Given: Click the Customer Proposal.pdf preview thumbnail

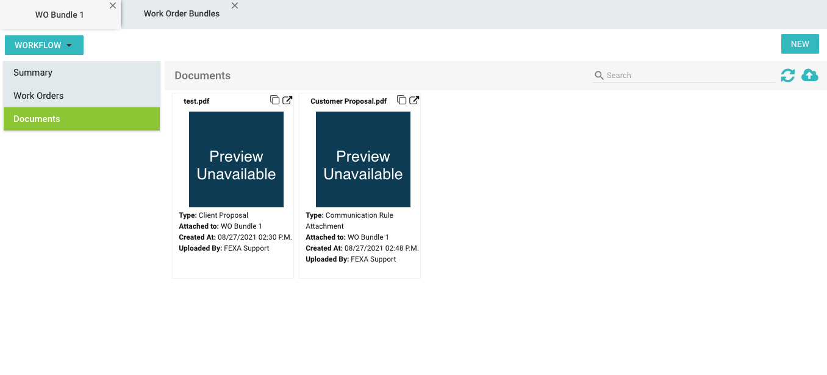Looking at the screenshot, I should (x=363, y=159).
